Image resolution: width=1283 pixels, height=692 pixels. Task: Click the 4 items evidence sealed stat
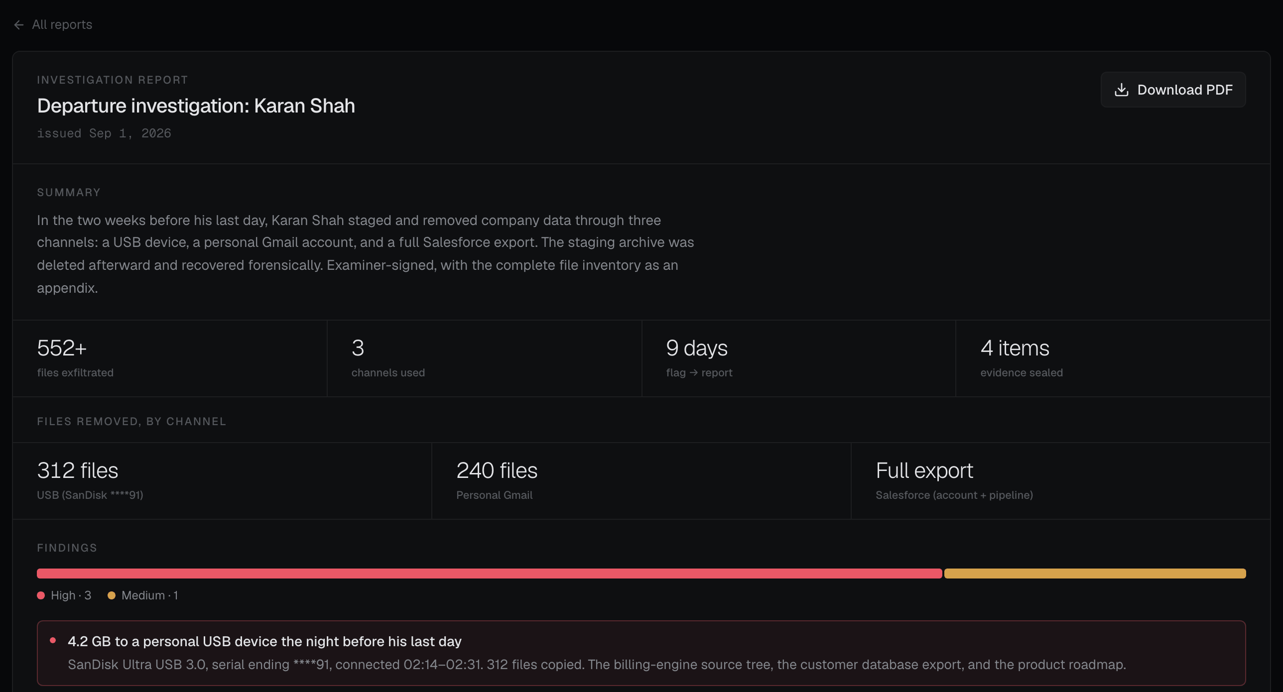pos(1113,358)
